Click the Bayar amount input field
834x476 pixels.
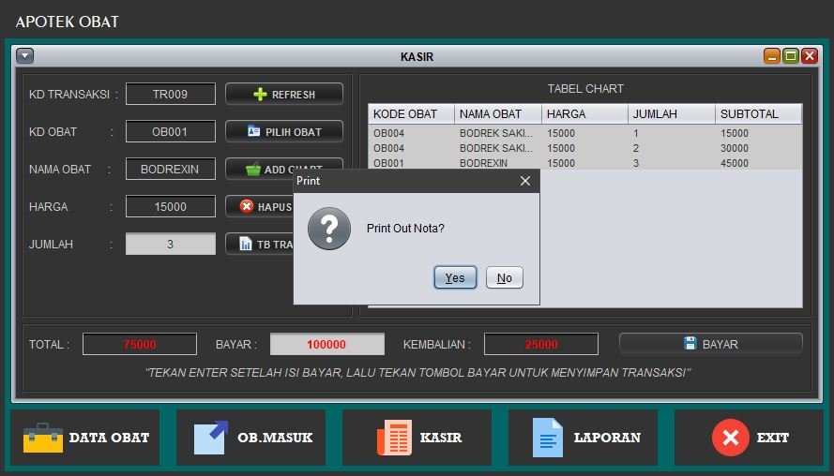pyautogui.click(x=326, y=344)
